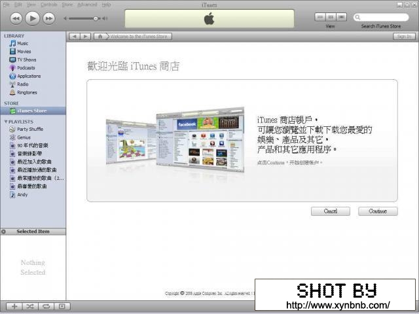Viewport: 419px width, 314px height.
Task: Switch to Cover Flow view icon
Action: pos(341,17)
